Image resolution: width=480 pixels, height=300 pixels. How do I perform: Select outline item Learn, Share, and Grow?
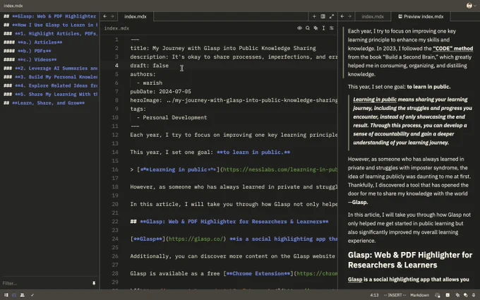pos(44,103)
